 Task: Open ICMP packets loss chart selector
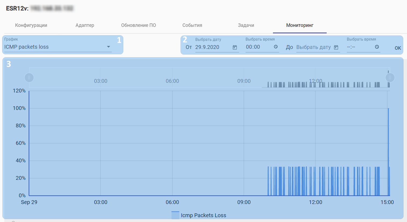tap(54, 47)
